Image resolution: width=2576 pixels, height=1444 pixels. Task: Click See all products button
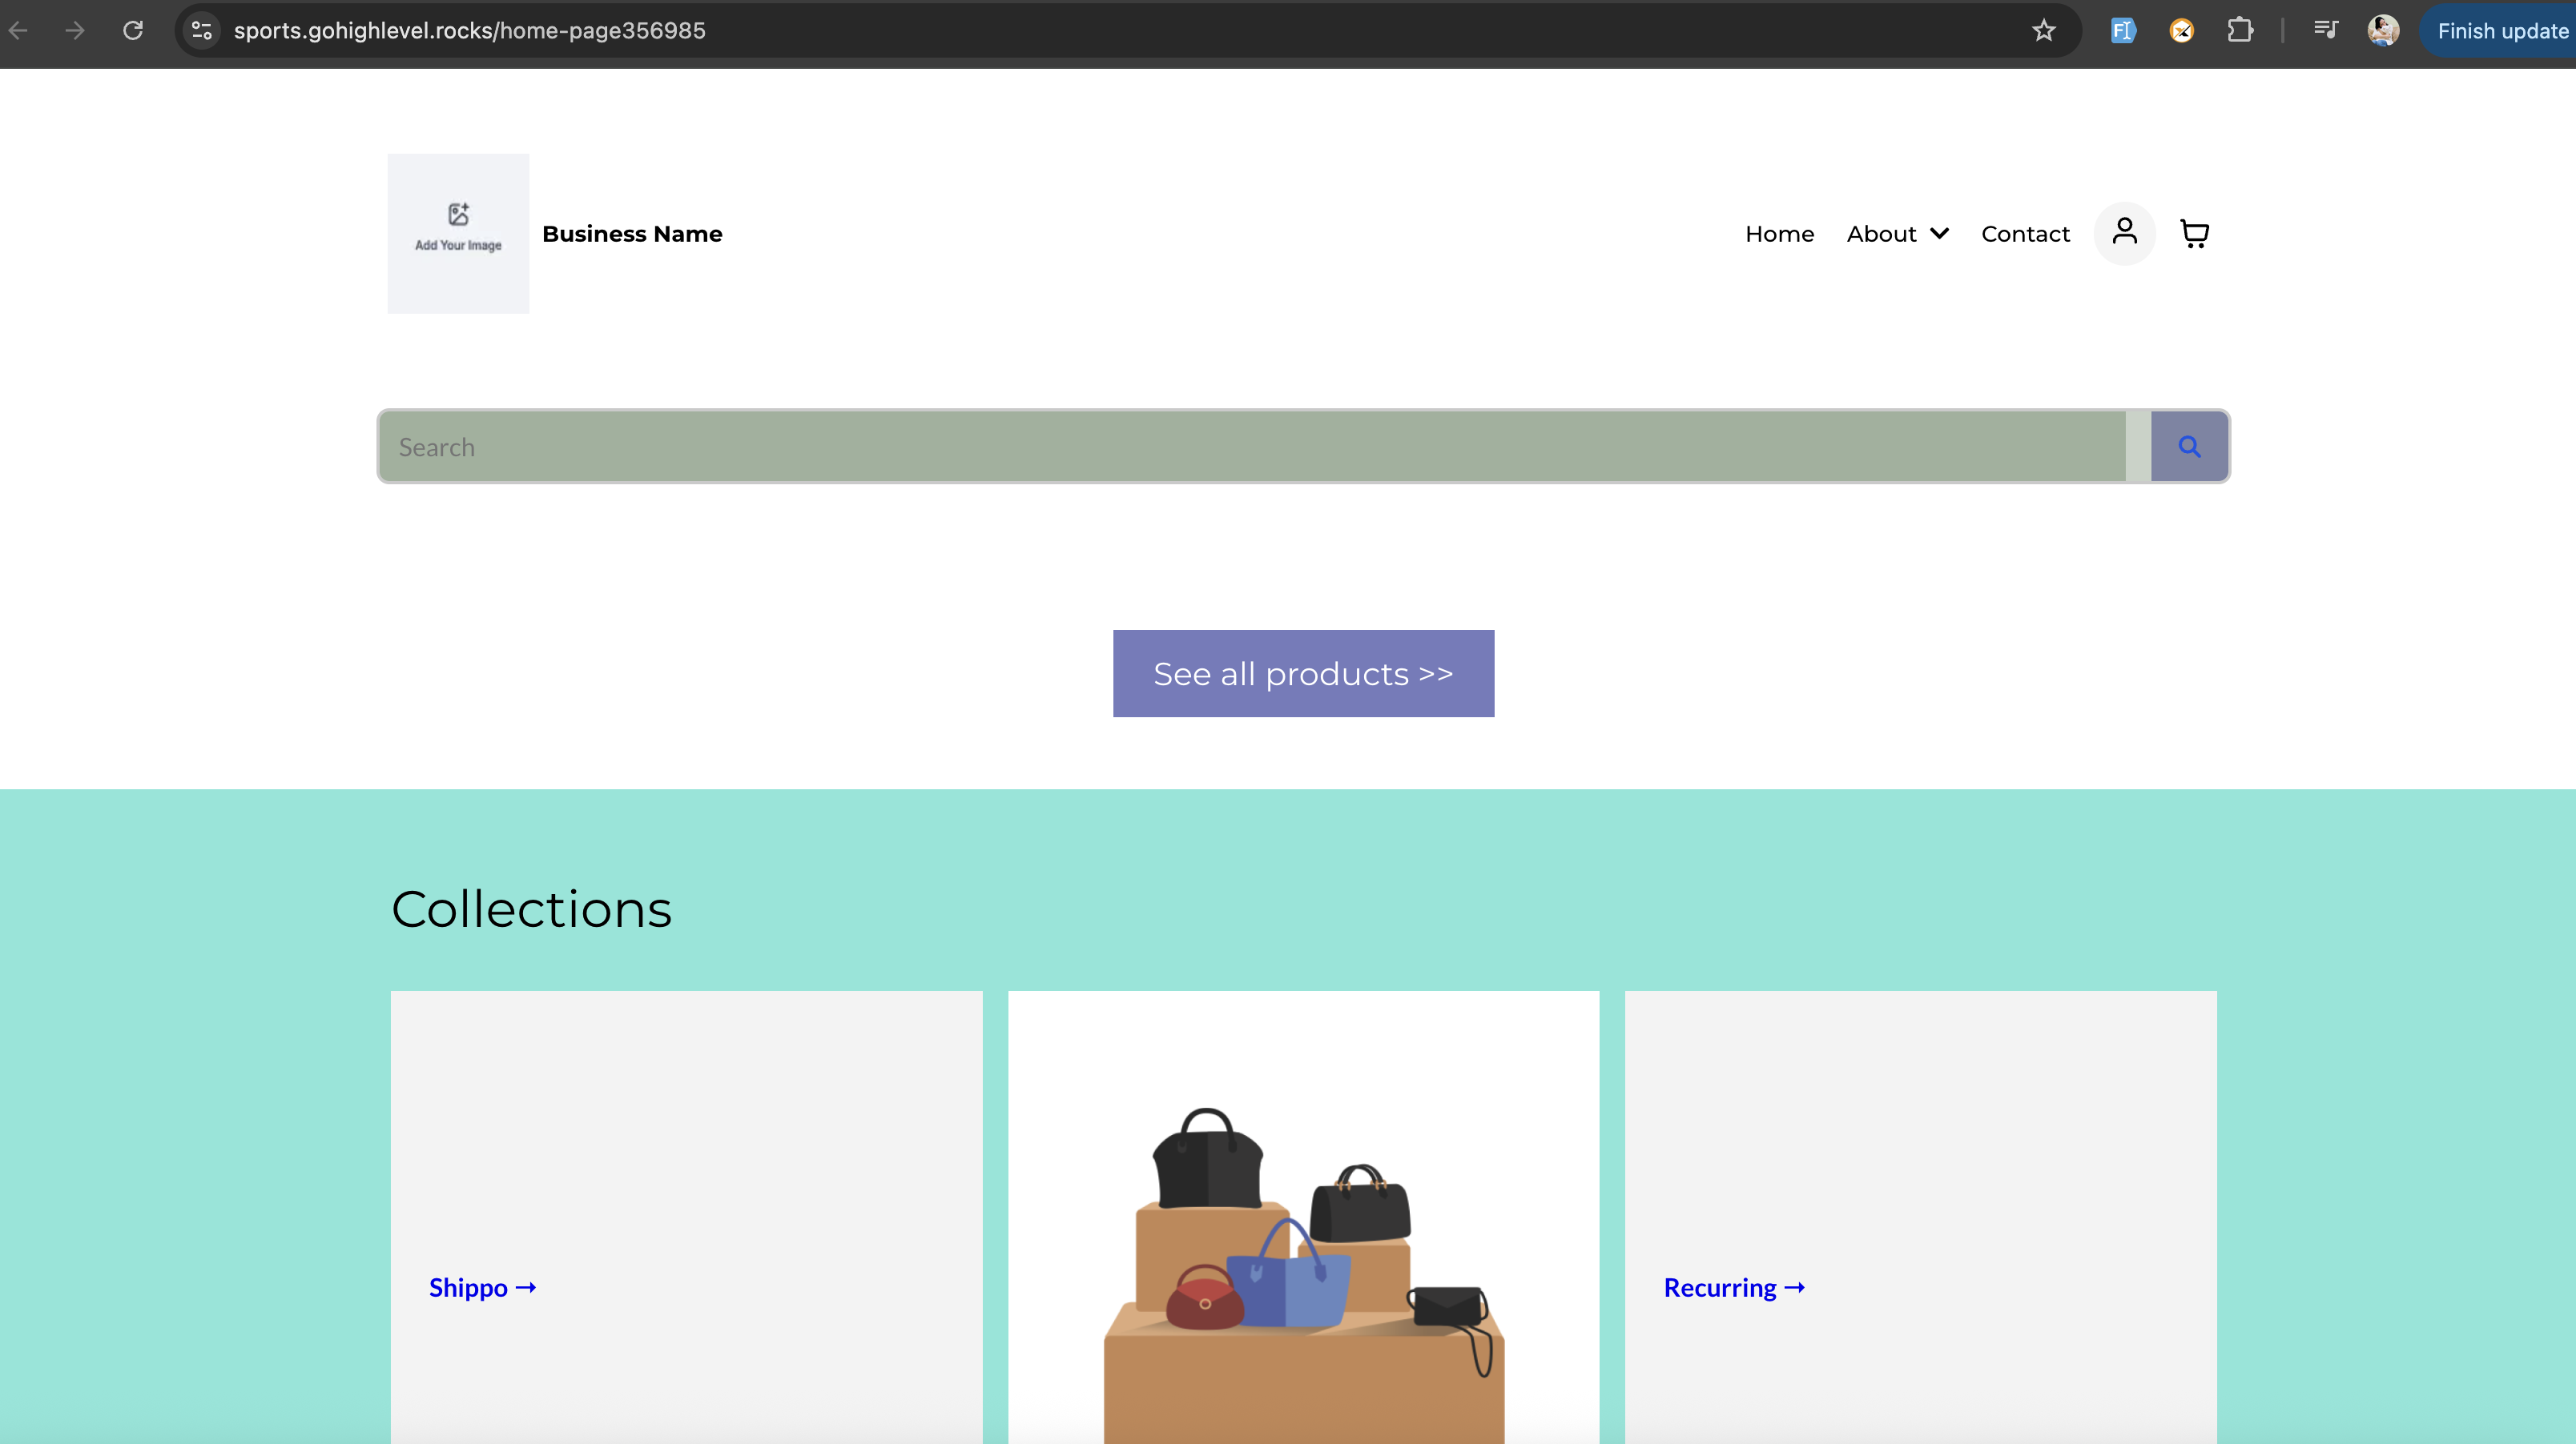1303,673
